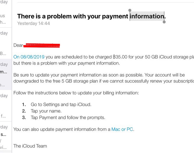The width and height of the screenshot is (194, 153).
Task: Tap the ฿35.00 charge amount
Action: coord(120,57)
